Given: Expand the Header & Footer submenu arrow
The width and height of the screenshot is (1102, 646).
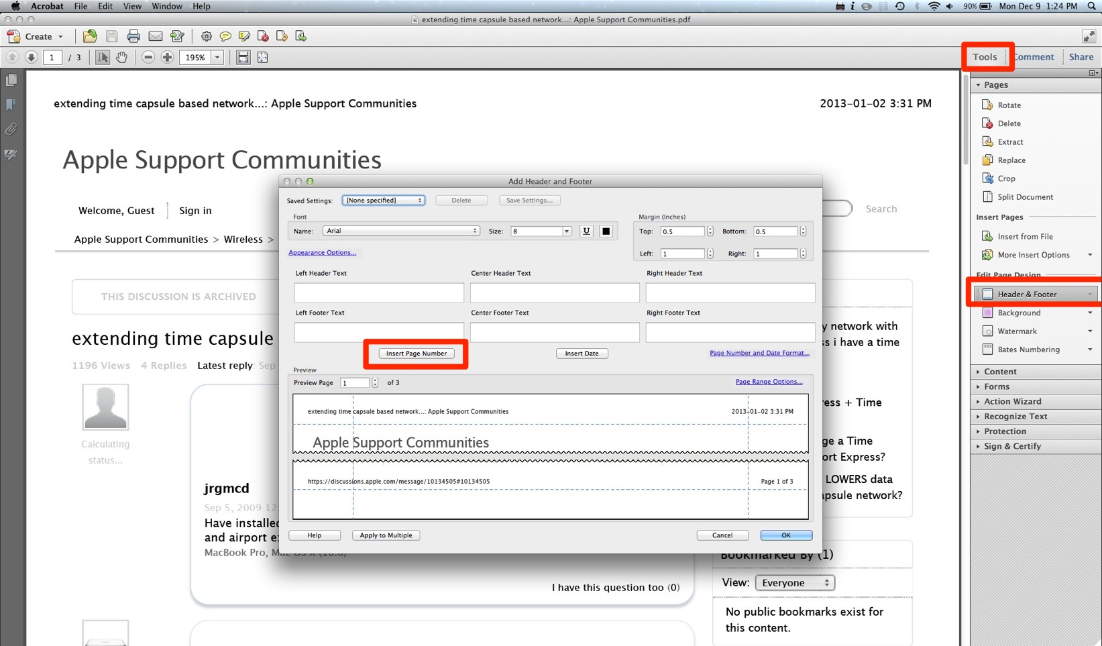Looking at the screenshot, I should tap(1090, 294).
